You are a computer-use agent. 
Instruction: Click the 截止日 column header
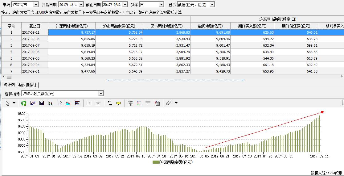[35, 26]
